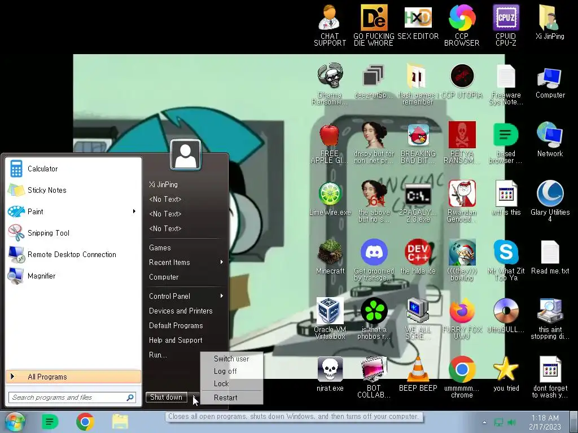
Task: Focus the Search programs and files box
Action: 72,397
